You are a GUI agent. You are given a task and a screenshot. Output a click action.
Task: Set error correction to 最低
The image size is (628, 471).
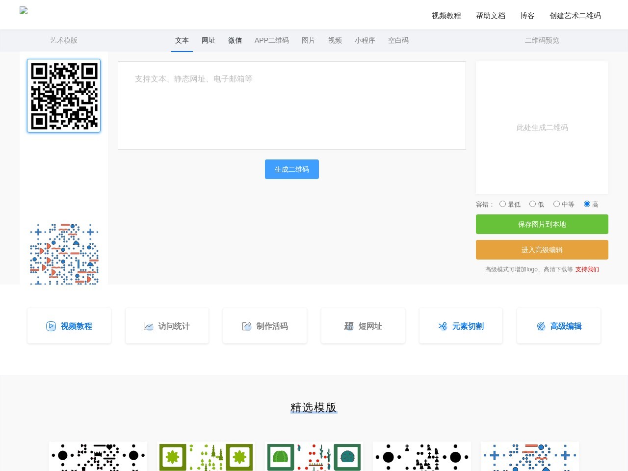coord(502,204)
